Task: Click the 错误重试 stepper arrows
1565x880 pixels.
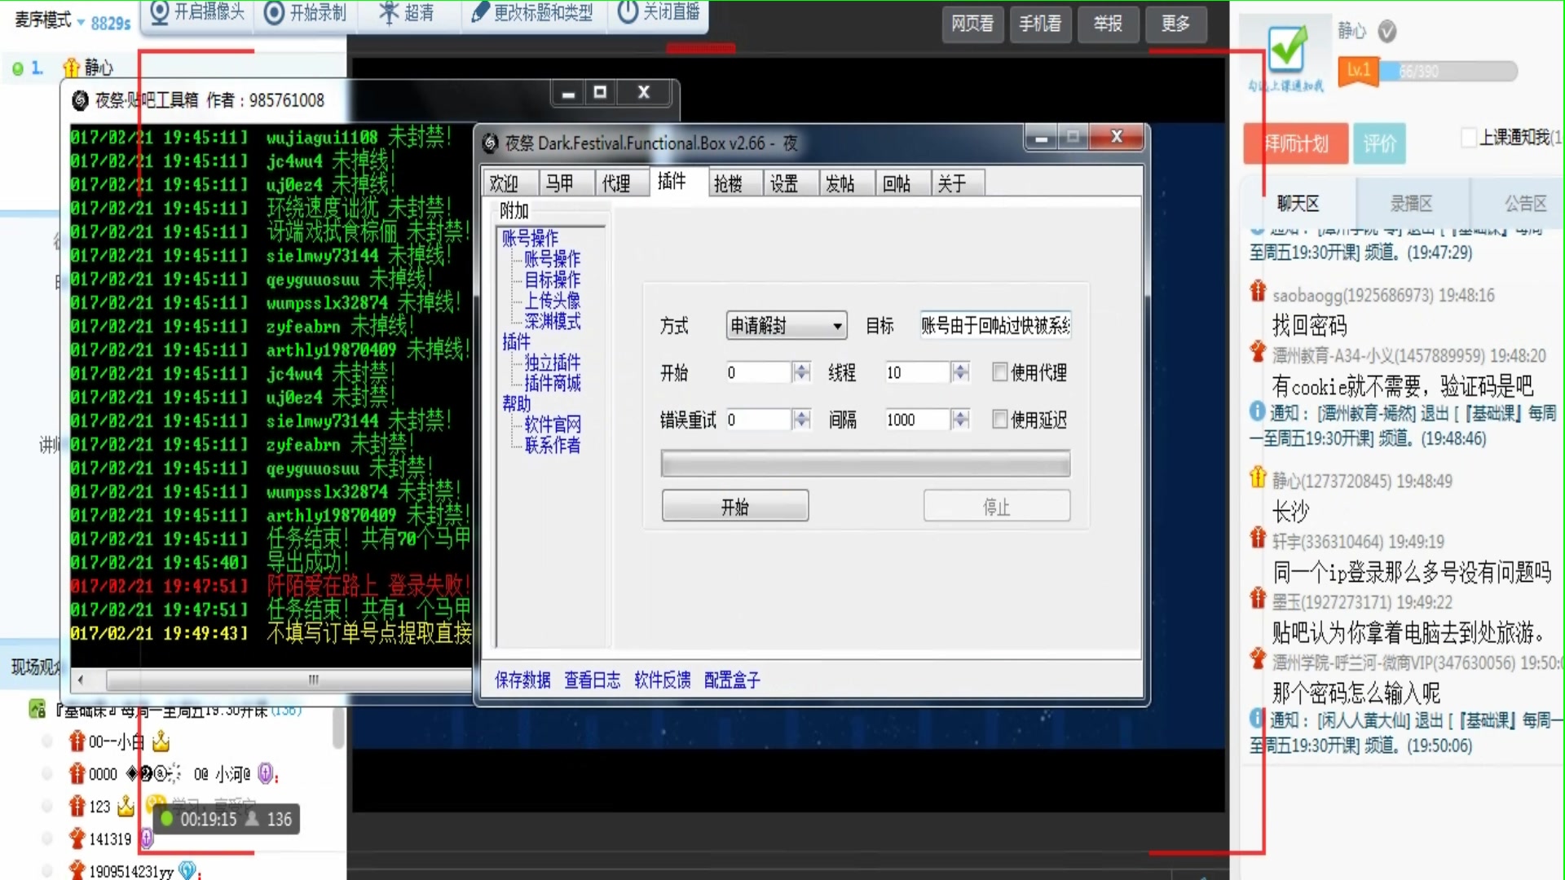Action: (802, 420)
